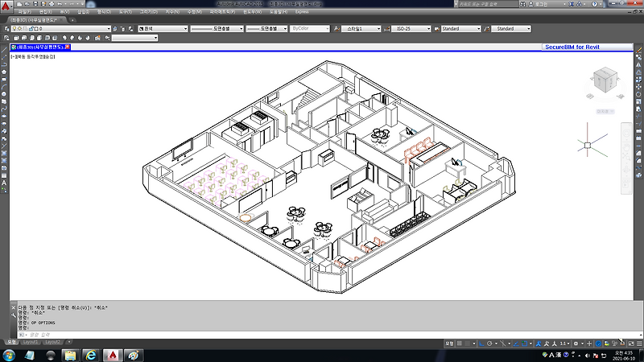Click the New drawing icon in quick access toolbar
This screenshot has height=362, width=644.
19,4
